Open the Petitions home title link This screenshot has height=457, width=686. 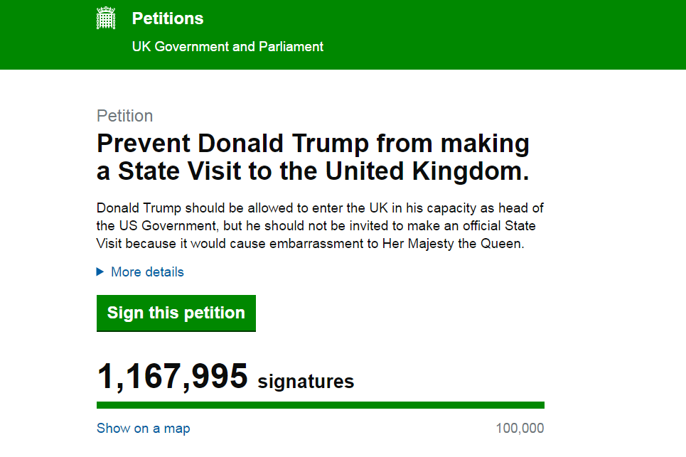tap(168, 18)
